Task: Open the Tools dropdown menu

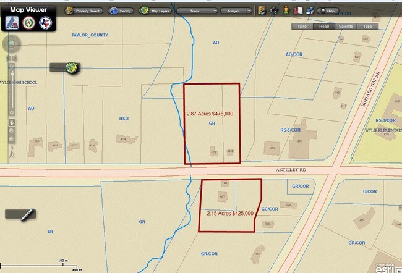Action: tap(197, 10)
